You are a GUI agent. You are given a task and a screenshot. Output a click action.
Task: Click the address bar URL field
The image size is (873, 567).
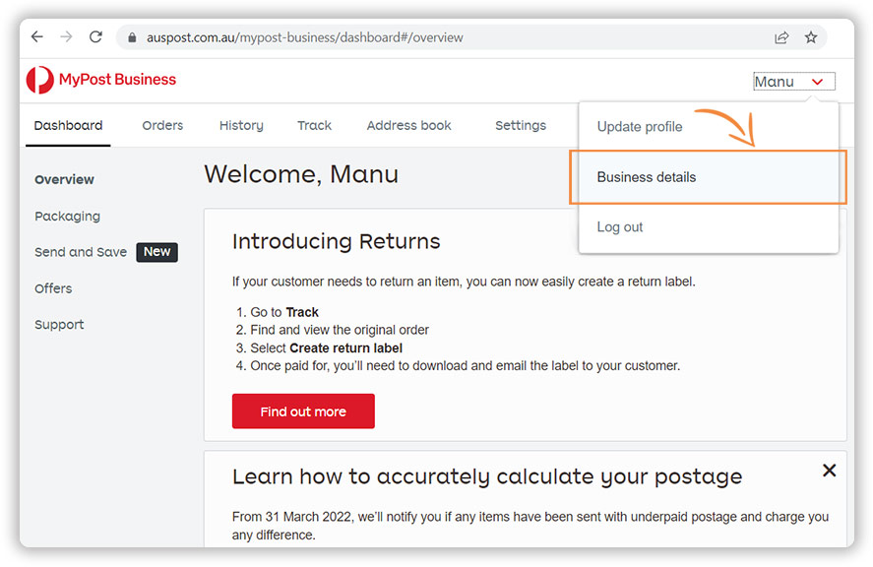471,37
